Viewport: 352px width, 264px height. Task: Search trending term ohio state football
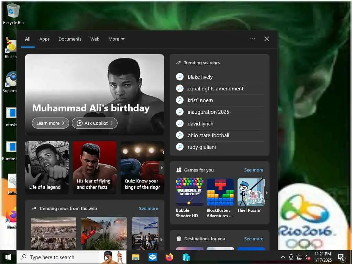[x=208, y=135]
